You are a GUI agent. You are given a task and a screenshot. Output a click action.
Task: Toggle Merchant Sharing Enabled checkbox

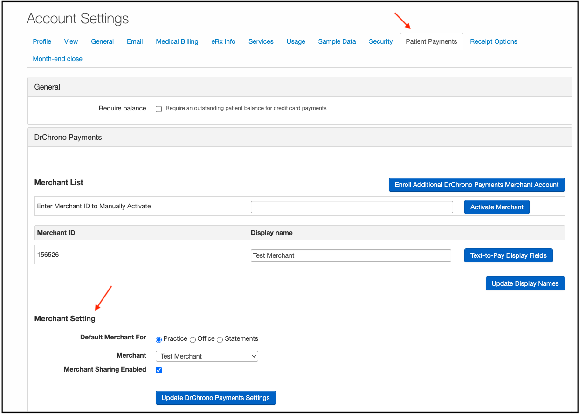click(159, 370)
